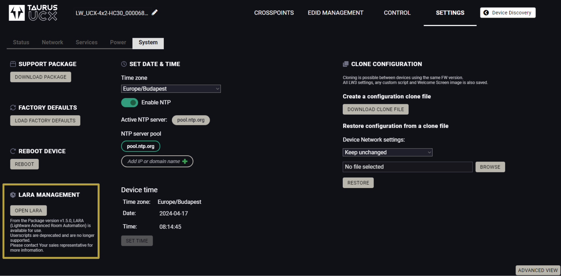The height and width of the screenshot is (276, 561).
Task: Click the Device time zone value Europe/Budapest
Action: [179, 202]
